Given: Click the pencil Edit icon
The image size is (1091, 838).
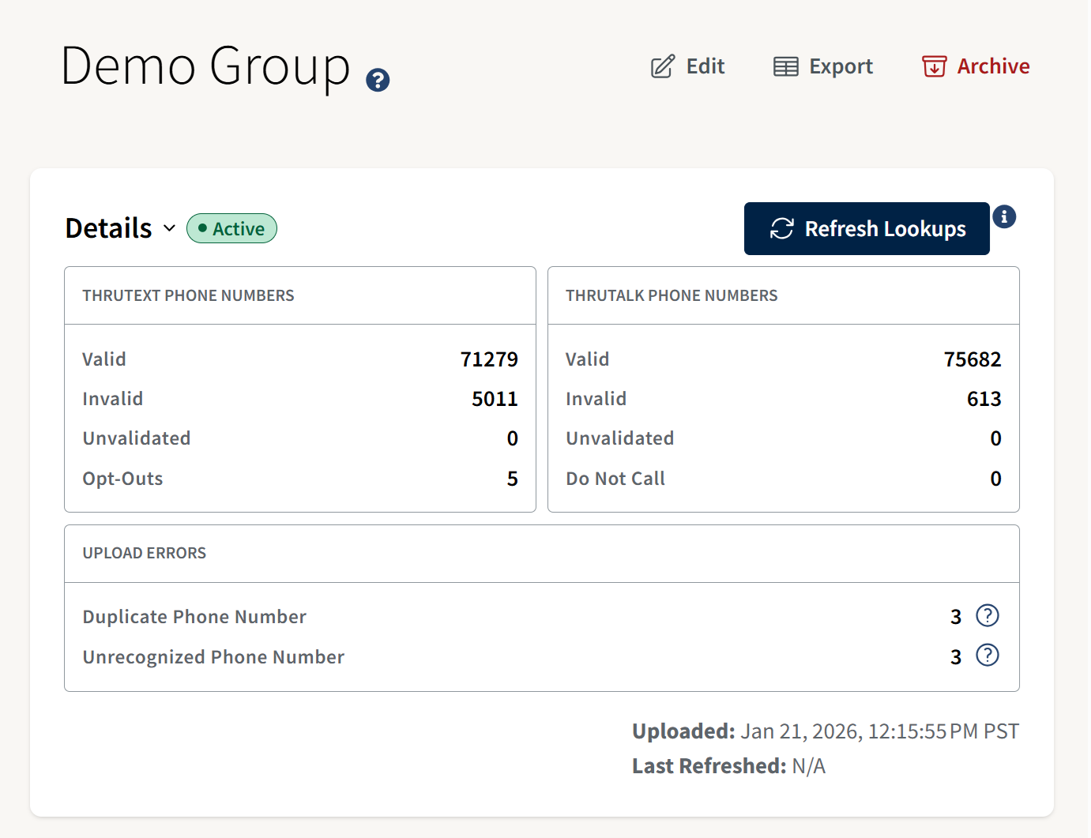Looking at the screenshot, I should tap(662, 66).
